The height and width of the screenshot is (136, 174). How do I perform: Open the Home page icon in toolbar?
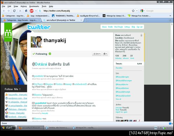pos(26,11)
